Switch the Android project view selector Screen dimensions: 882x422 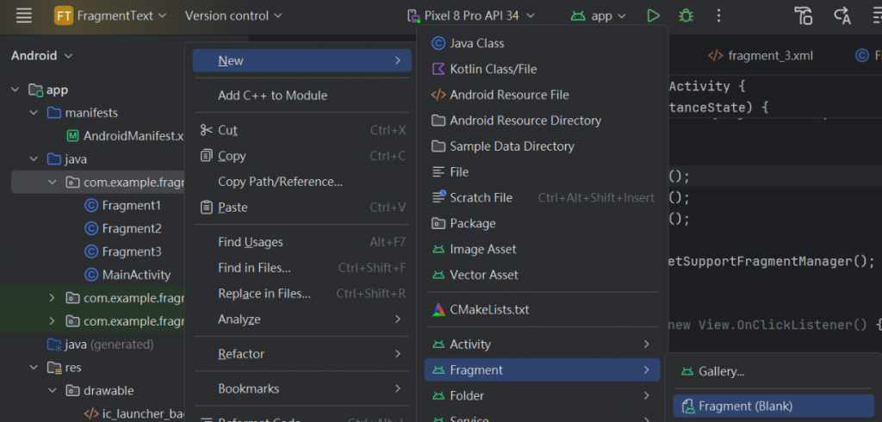coord(42,56)
